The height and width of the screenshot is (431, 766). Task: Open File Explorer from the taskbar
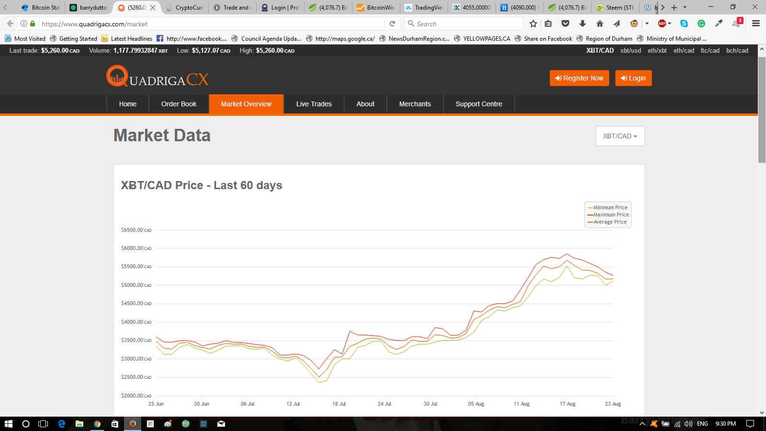coord(79,424)
